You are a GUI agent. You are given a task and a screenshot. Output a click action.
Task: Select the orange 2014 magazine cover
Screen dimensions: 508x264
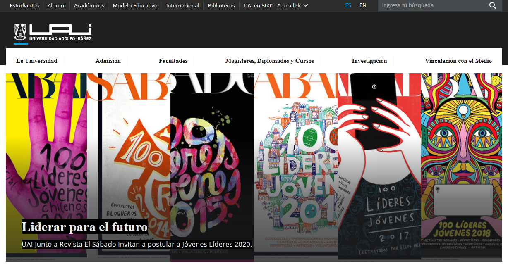point(129,167)
